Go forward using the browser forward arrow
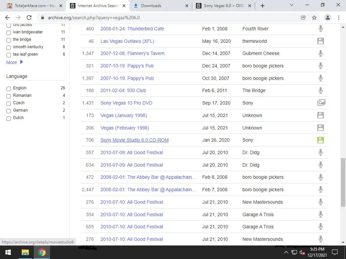Screen dimensions: 346x259 [18, 18]
